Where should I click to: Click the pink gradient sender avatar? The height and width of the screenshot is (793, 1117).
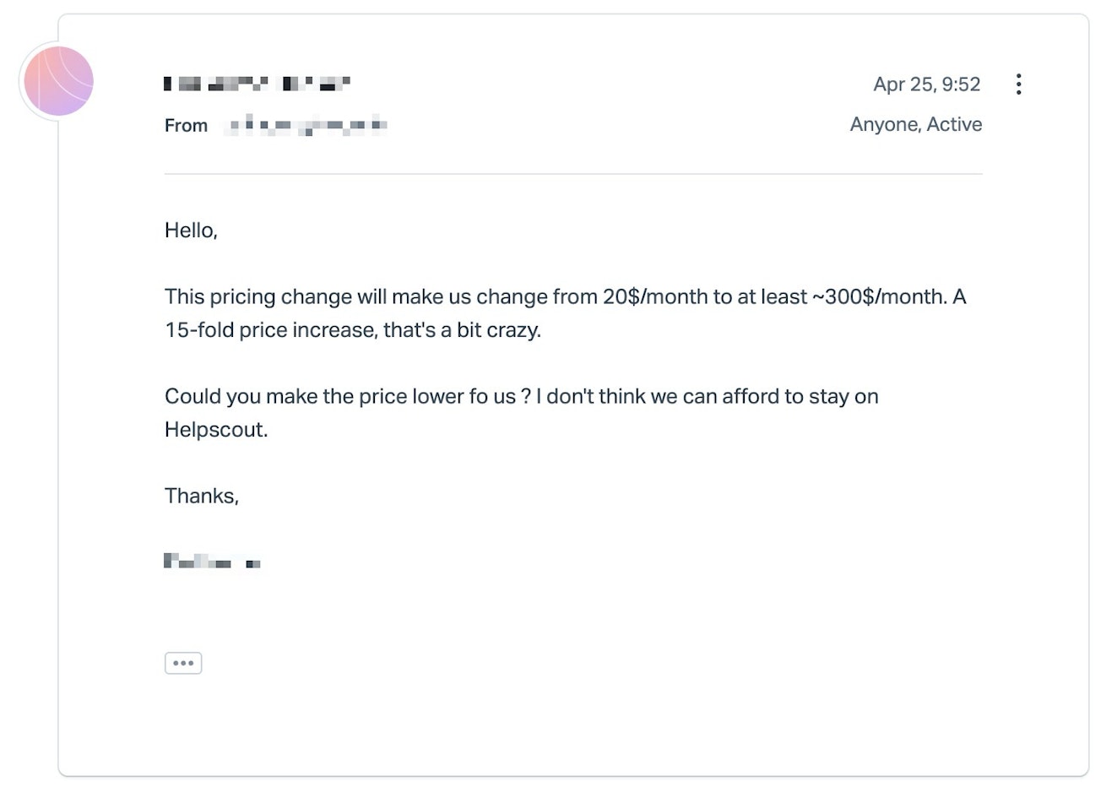(x=58, y=81)
